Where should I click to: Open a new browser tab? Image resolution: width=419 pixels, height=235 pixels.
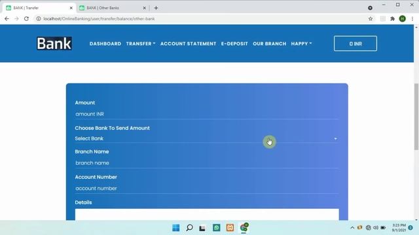click(x=156, y=8)
